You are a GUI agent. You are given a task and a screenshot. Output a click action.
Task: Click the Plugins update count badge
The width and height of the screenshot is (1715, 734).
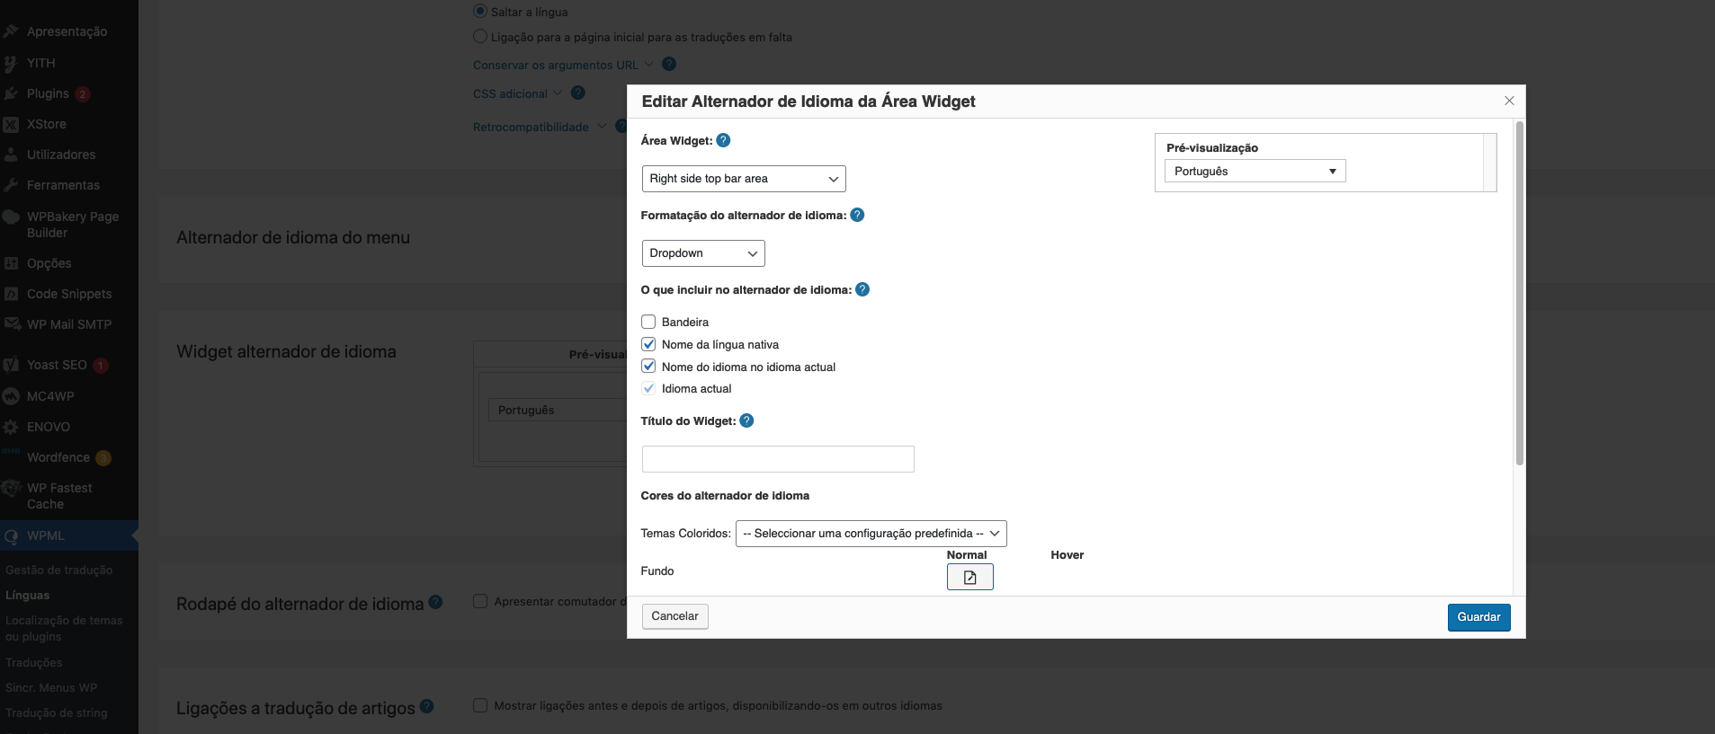pyautogui.click(x=83, y=94)
